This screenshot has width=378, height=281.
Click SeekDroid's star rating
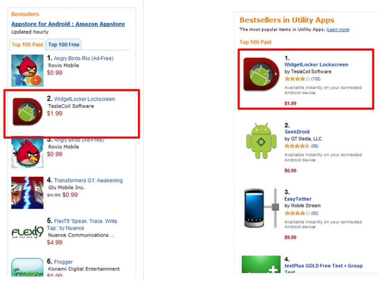(x=297, y=146)
